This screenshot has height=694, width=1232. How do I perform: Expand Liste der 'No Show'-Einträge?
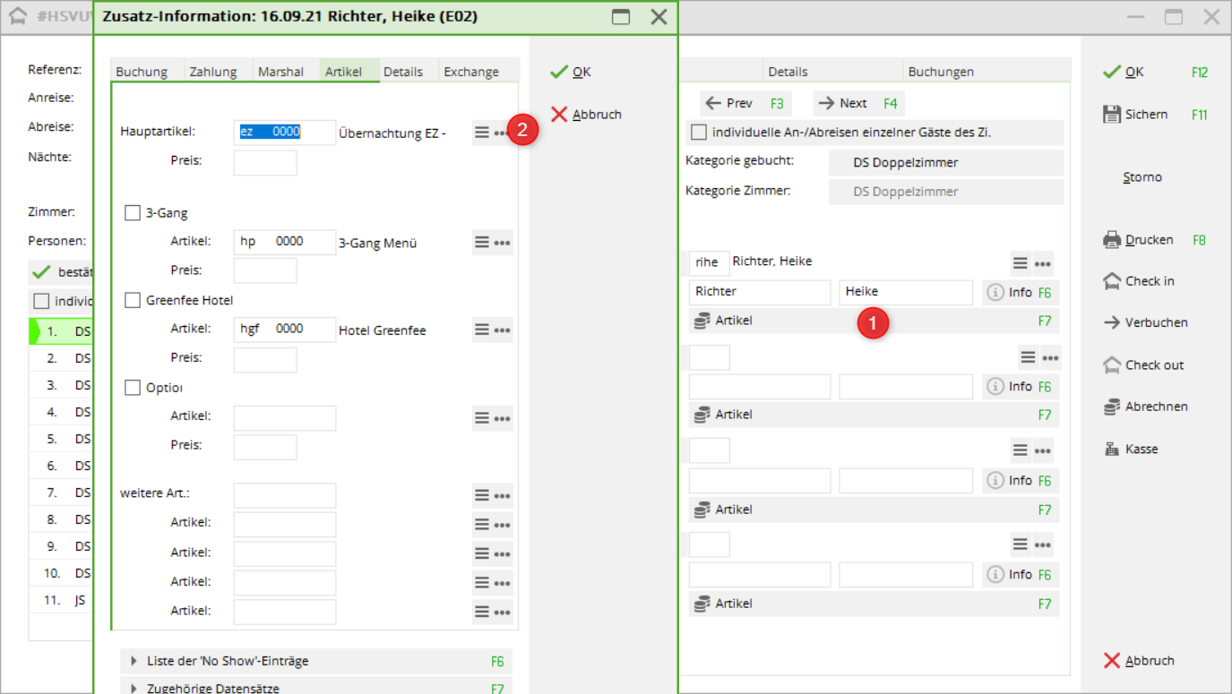click(x=135, y=661)
